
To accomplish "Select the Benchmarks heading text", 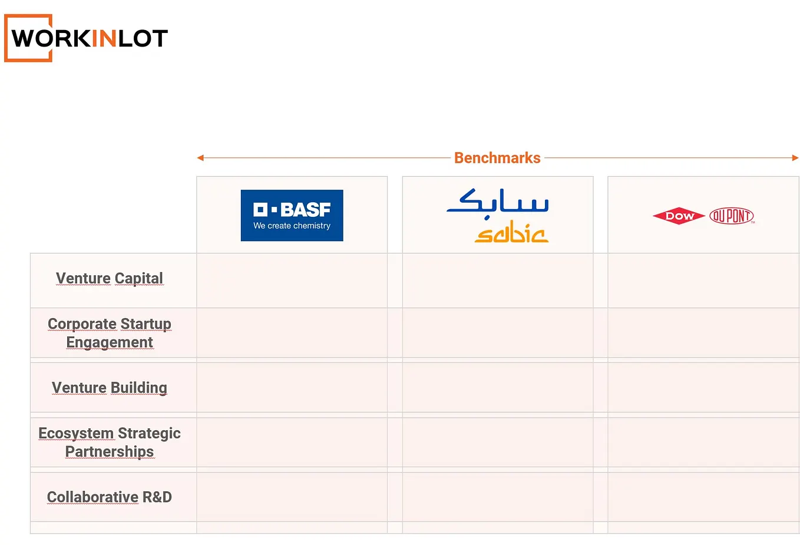I will [497, 158].
